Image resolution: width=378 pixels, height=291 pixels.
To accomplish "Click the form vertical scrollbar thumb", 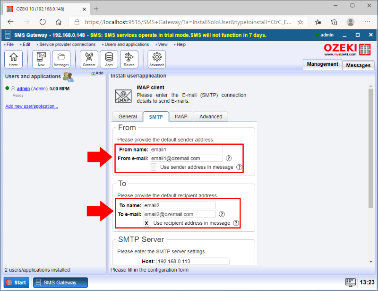I will [x=371, y=148].
